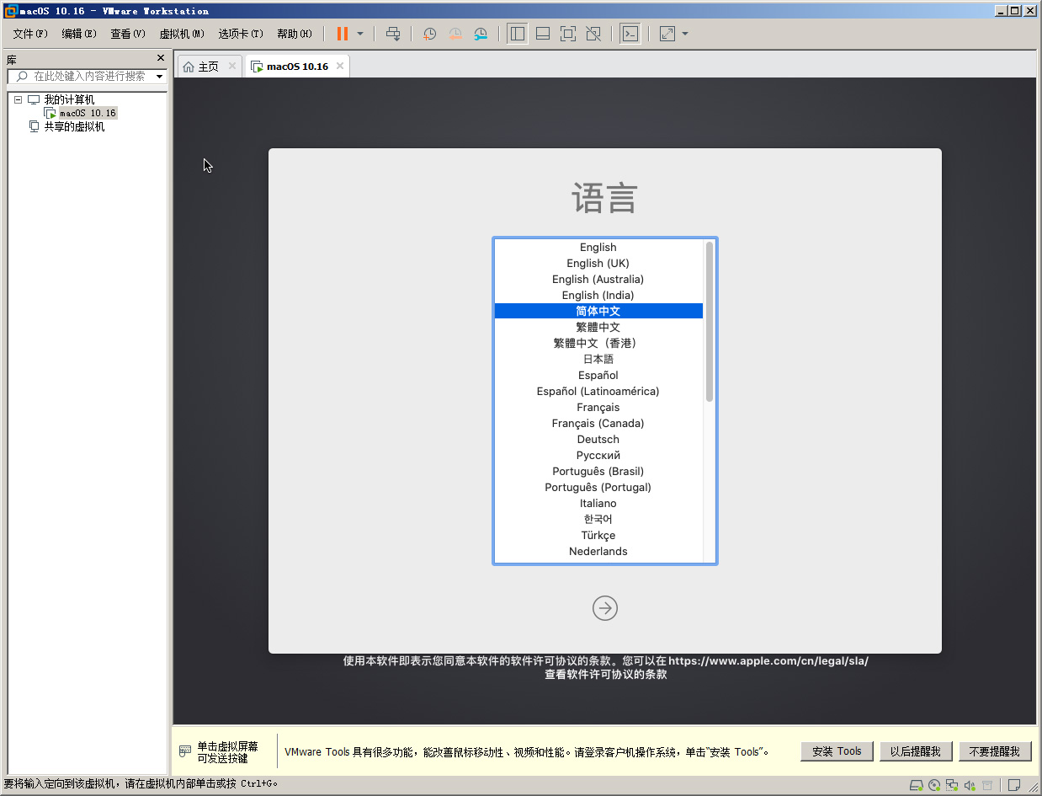Image resolution: width=1042 pixels, height=796 pixels.
Task: Select 日本語 language
Action: pos(598,359)
